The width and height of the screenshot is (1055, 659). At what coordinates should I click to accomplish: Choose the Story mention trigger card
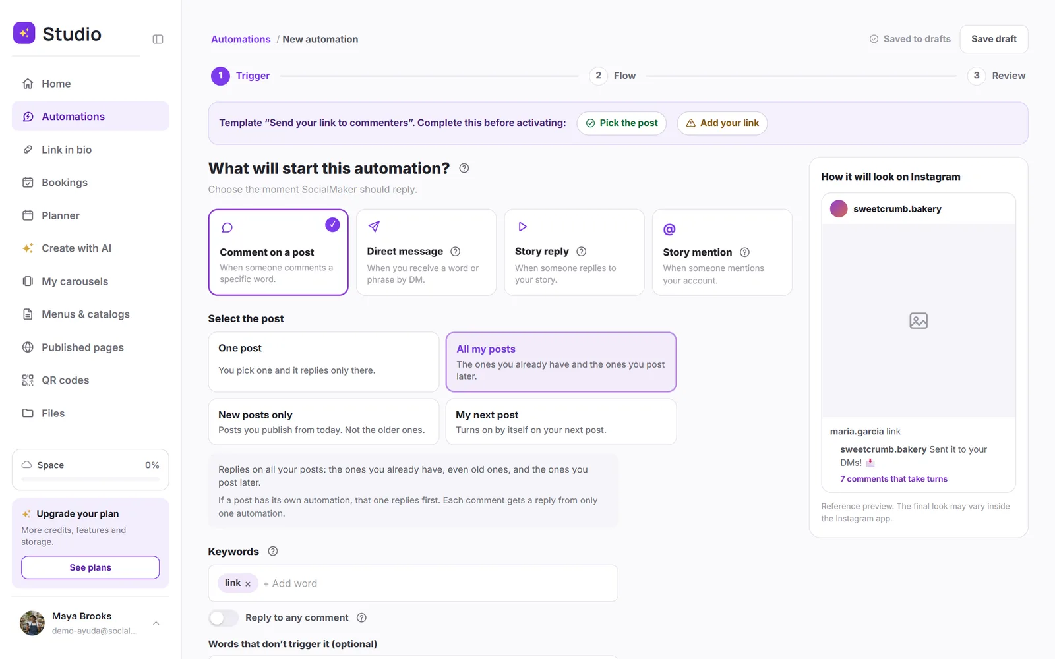pos(722,252)
